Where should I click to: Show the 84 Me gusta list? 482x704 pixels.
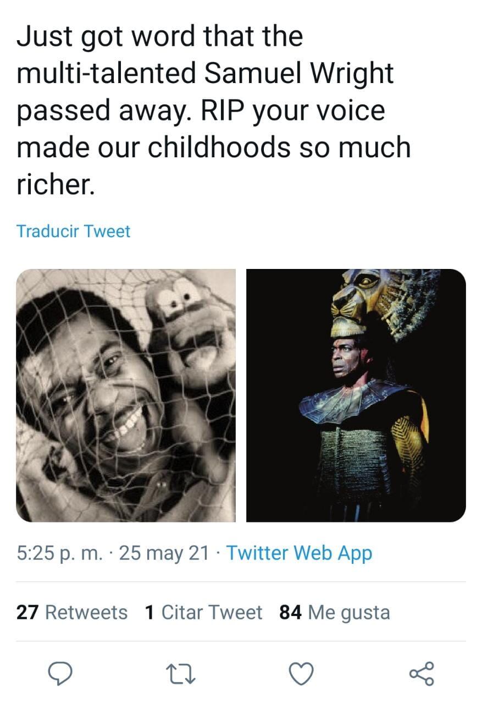click(x=334, y=612)
